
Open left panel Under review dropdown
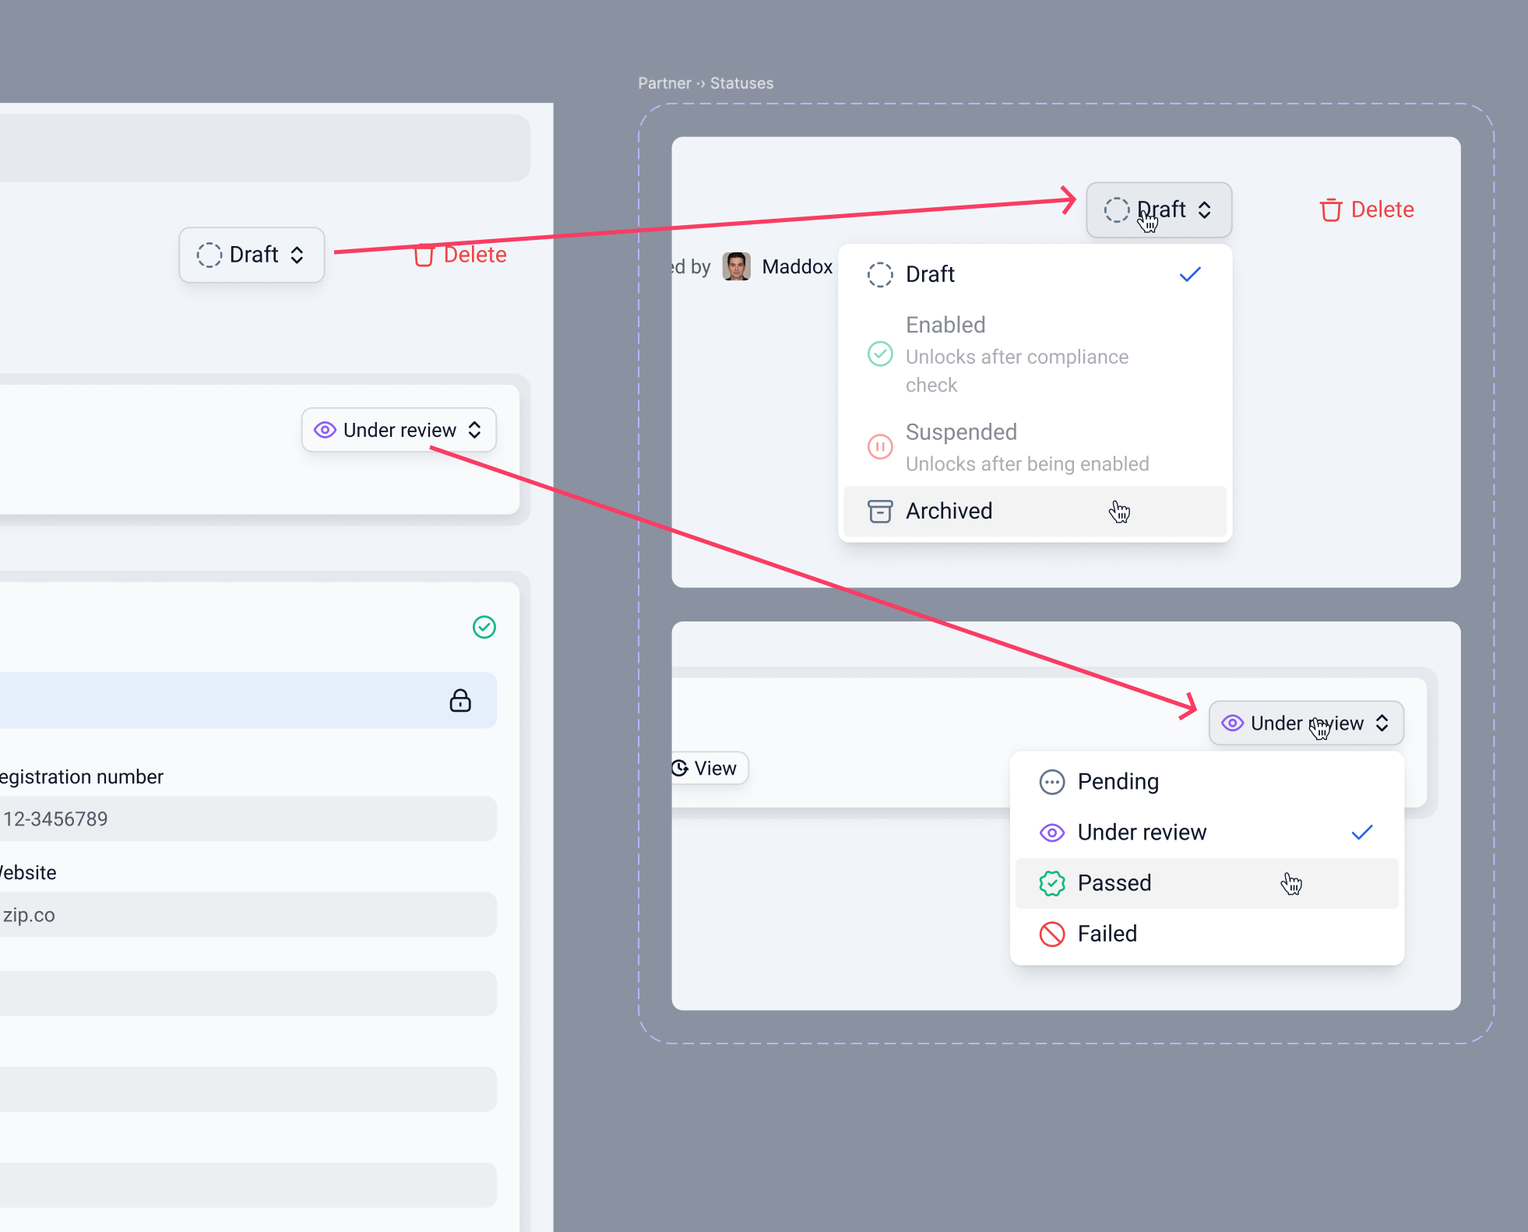point(399,430)
